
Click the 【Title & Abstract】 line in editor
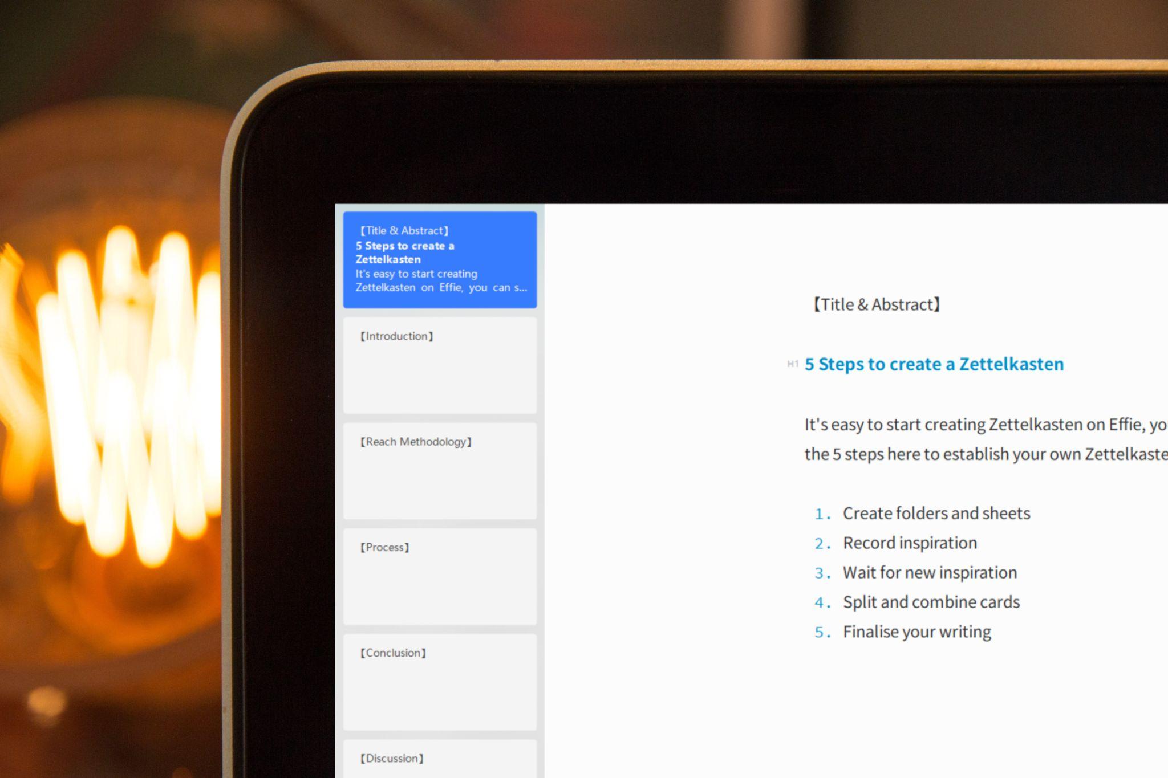(x=877, y=304)
